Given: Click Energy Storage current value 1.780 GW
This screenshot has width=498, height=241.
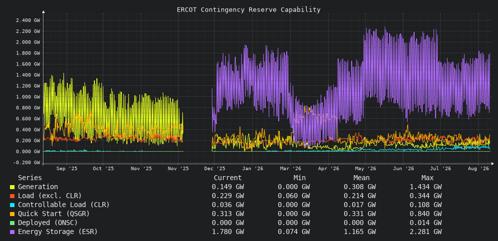Looking at the screenshot, I should [x=228, y=232].
